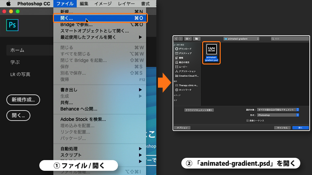Open the 書式 menu
This screenshot has width=312, height=175.
(145, 4)
